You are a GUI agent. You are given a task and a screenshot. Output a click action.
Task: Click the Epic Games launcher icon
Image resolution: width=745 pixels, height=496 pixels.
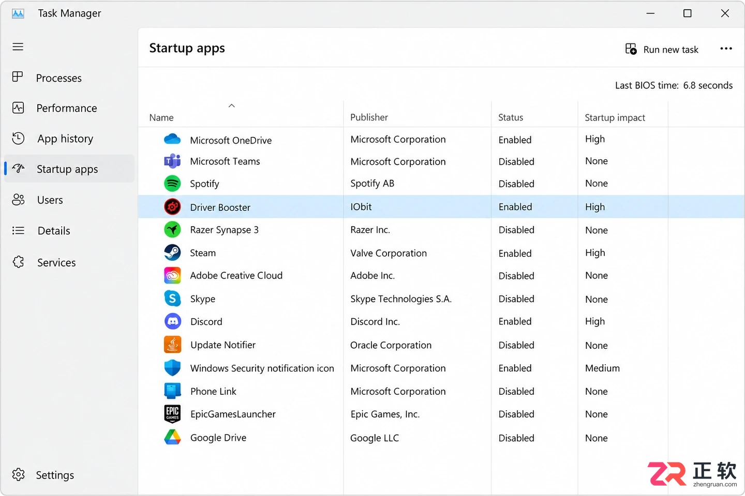[x=172, y=414]
